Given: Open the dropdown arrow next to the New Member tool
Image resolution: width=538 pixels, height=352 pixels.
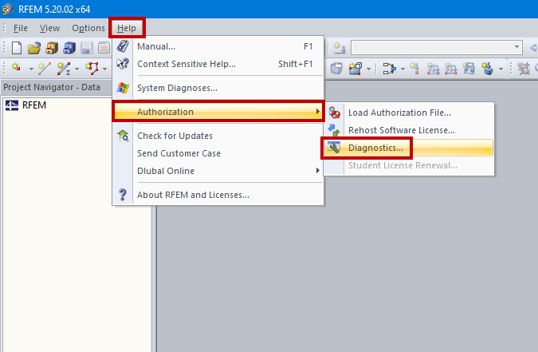Looking at the screenshot, I should pyautogui.click(x=77, y=69).
